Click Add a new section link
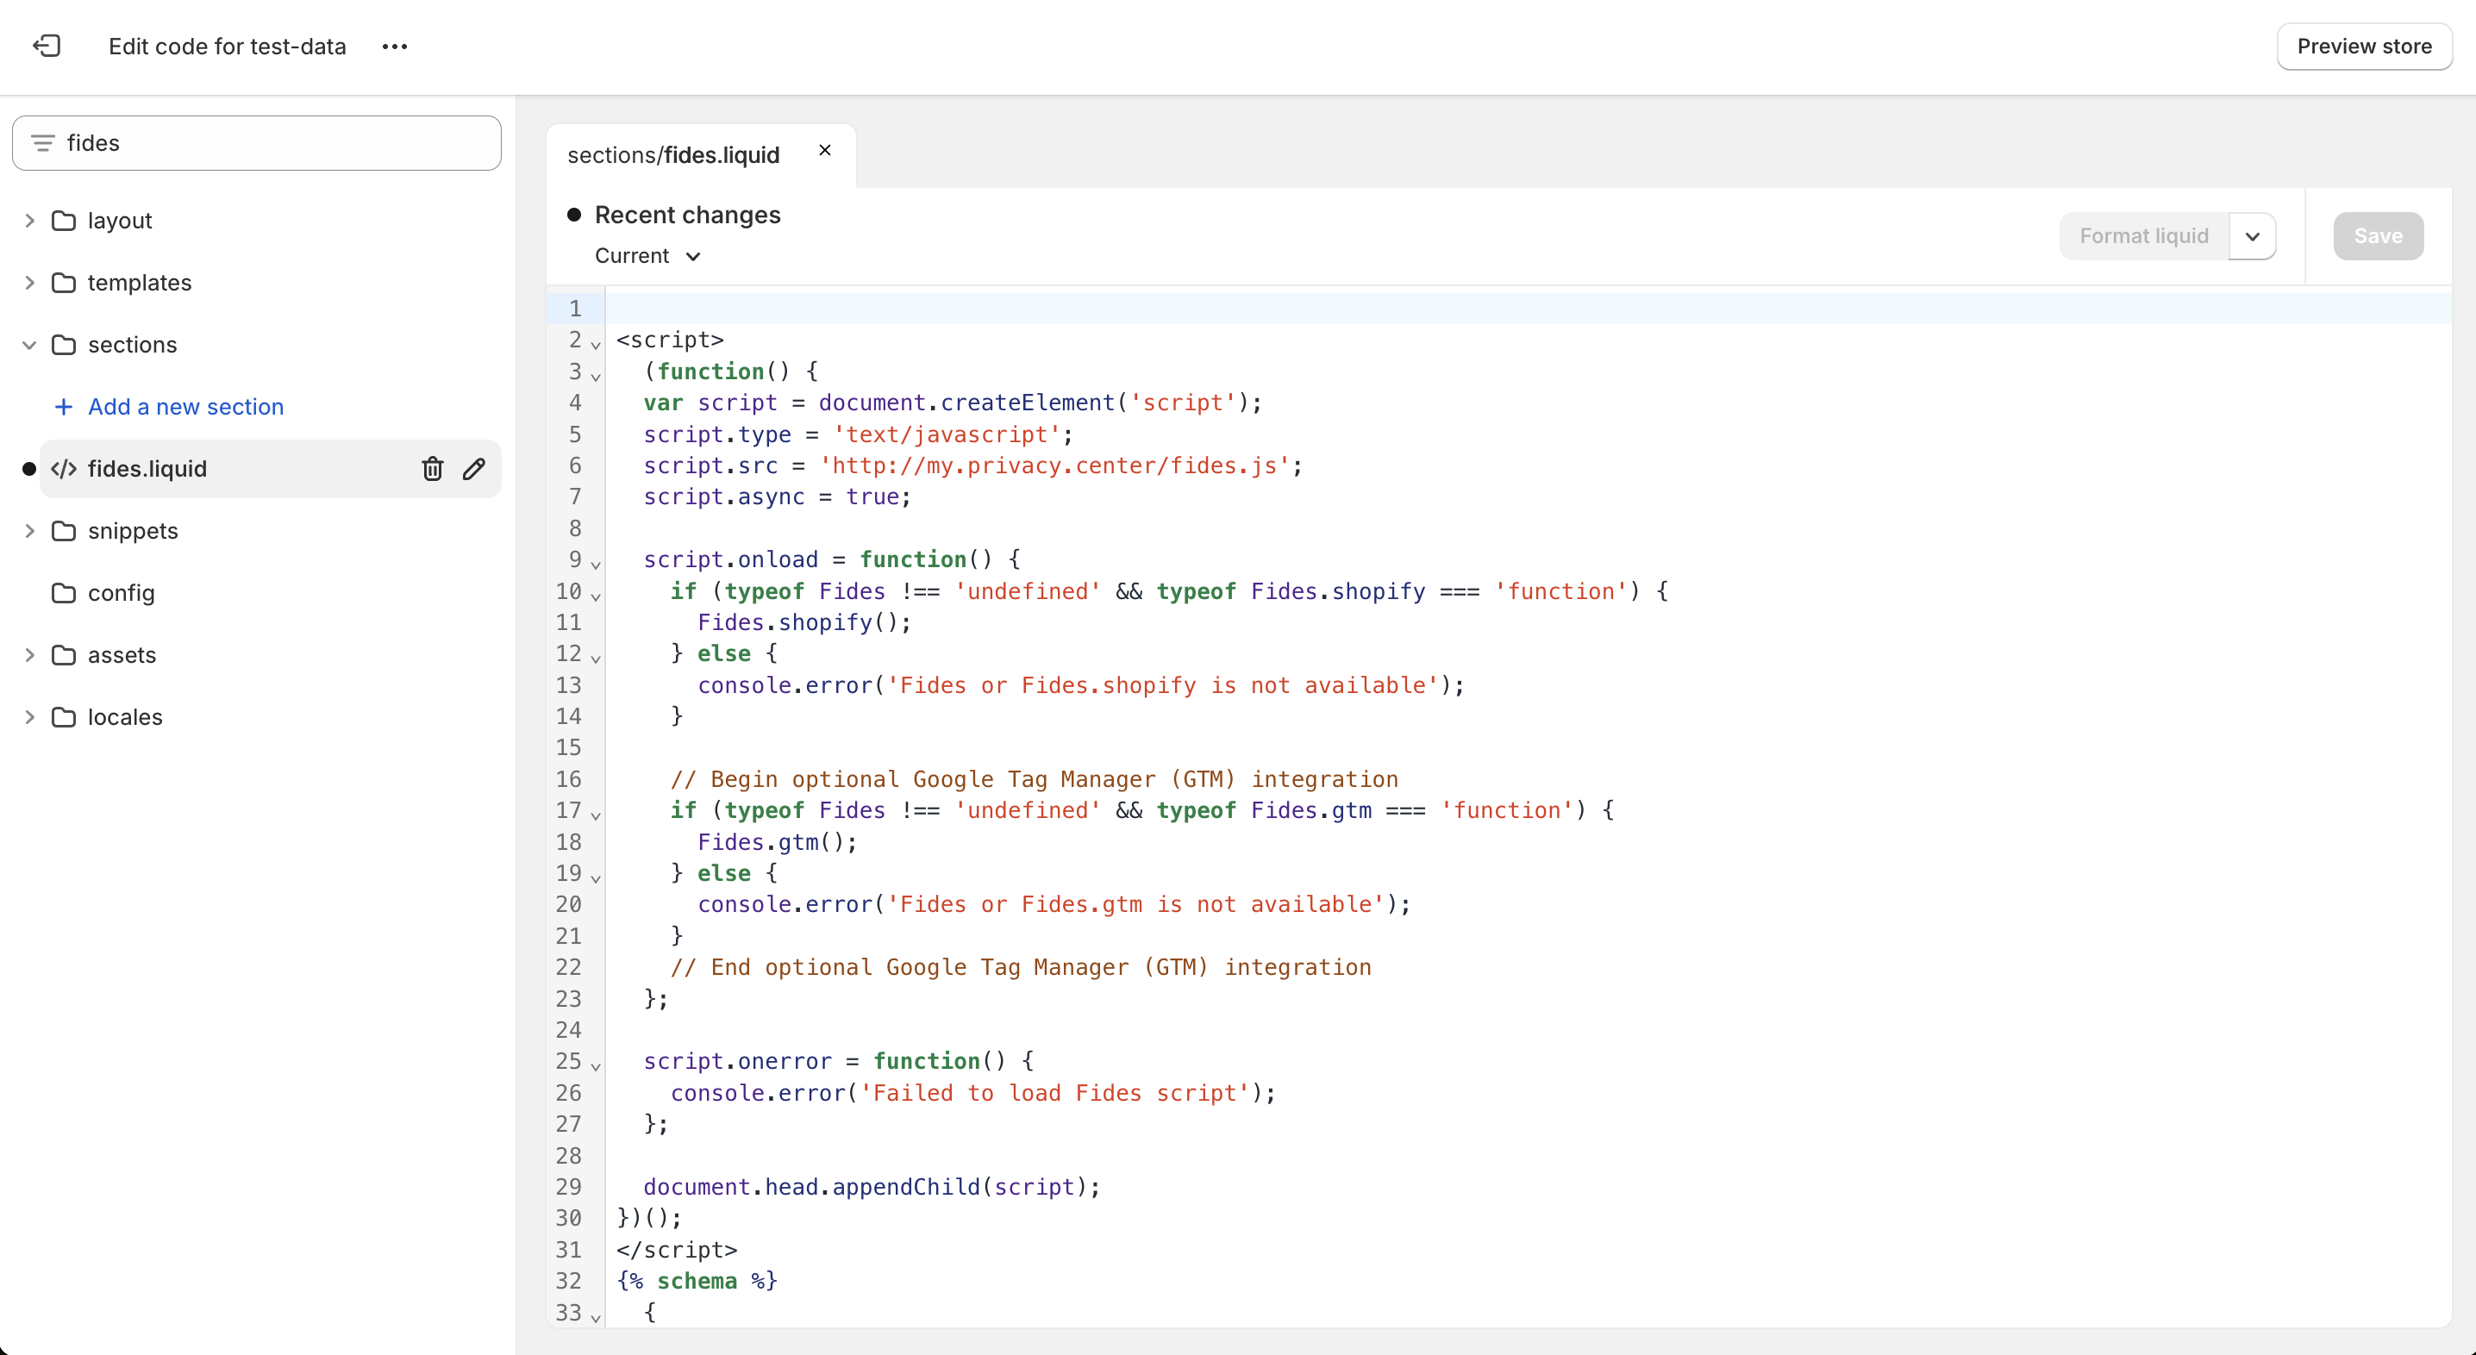The image size is (2476, 1355). [185, 407]
